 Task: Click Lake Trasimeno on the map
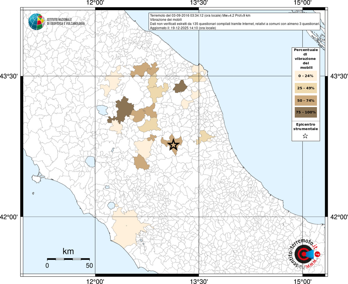click(102, 110)
